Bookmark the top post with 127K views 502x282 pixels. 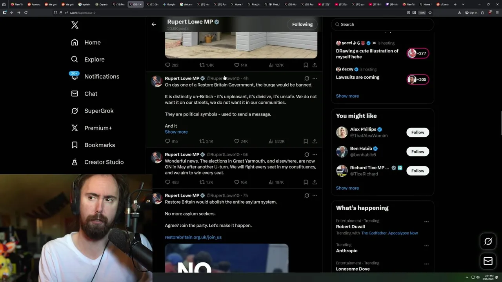tap(306, 65)
